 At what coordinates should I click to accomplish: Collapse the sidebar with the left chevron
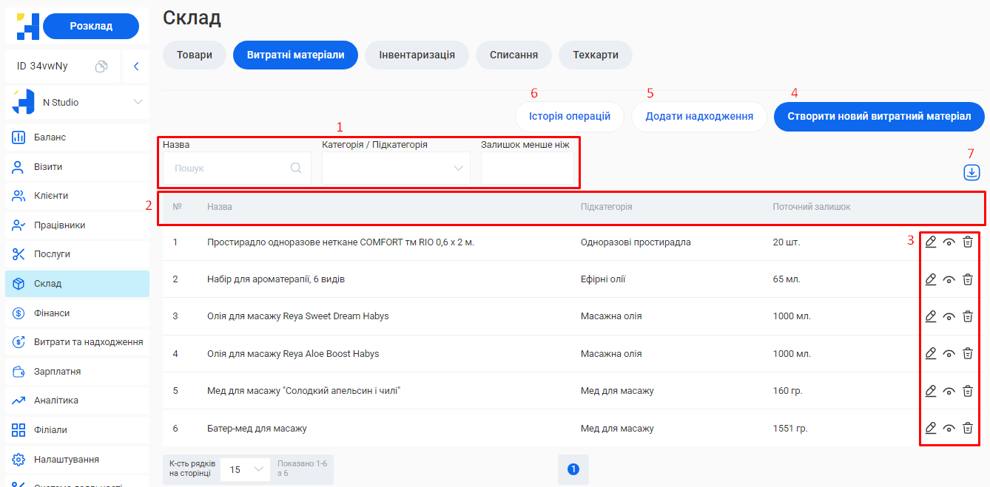(136, 67)
